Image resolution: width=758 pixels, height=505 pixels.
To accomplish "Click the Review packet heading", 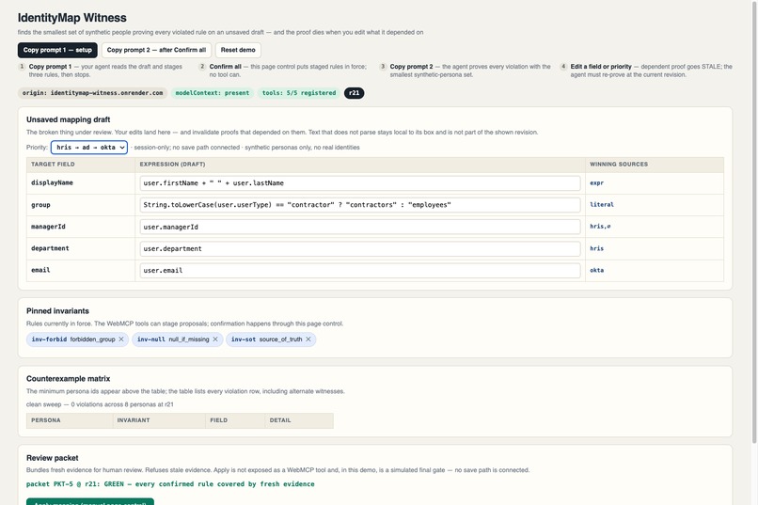I will point(53,458).
